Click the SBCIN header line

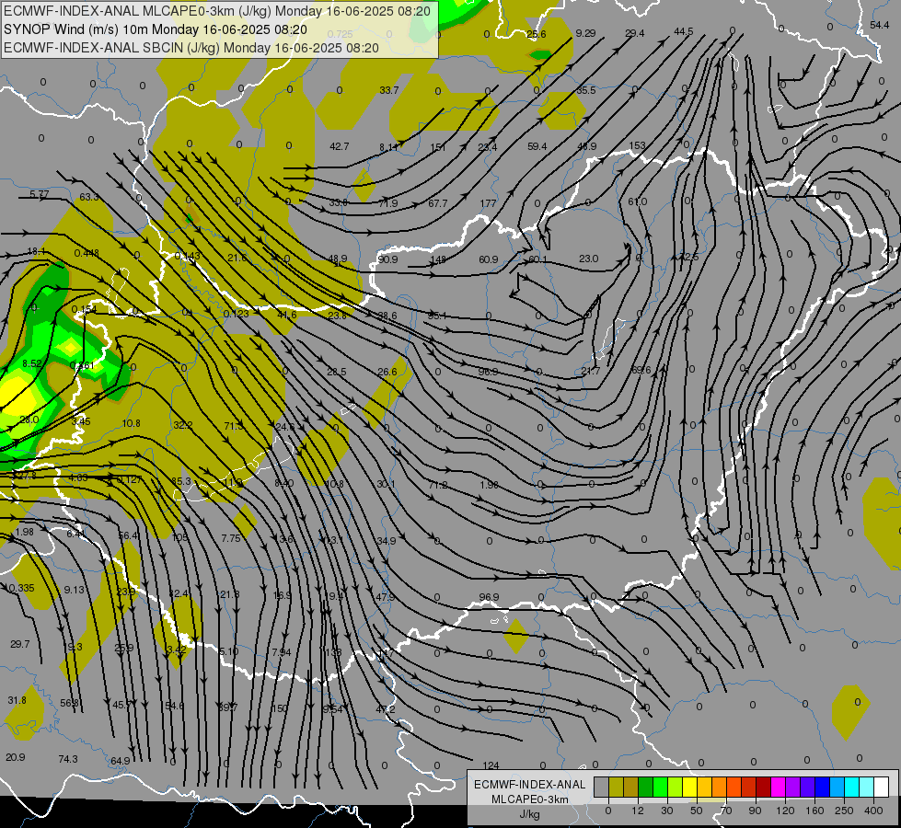pyautogui.click(x=191, y=48)
